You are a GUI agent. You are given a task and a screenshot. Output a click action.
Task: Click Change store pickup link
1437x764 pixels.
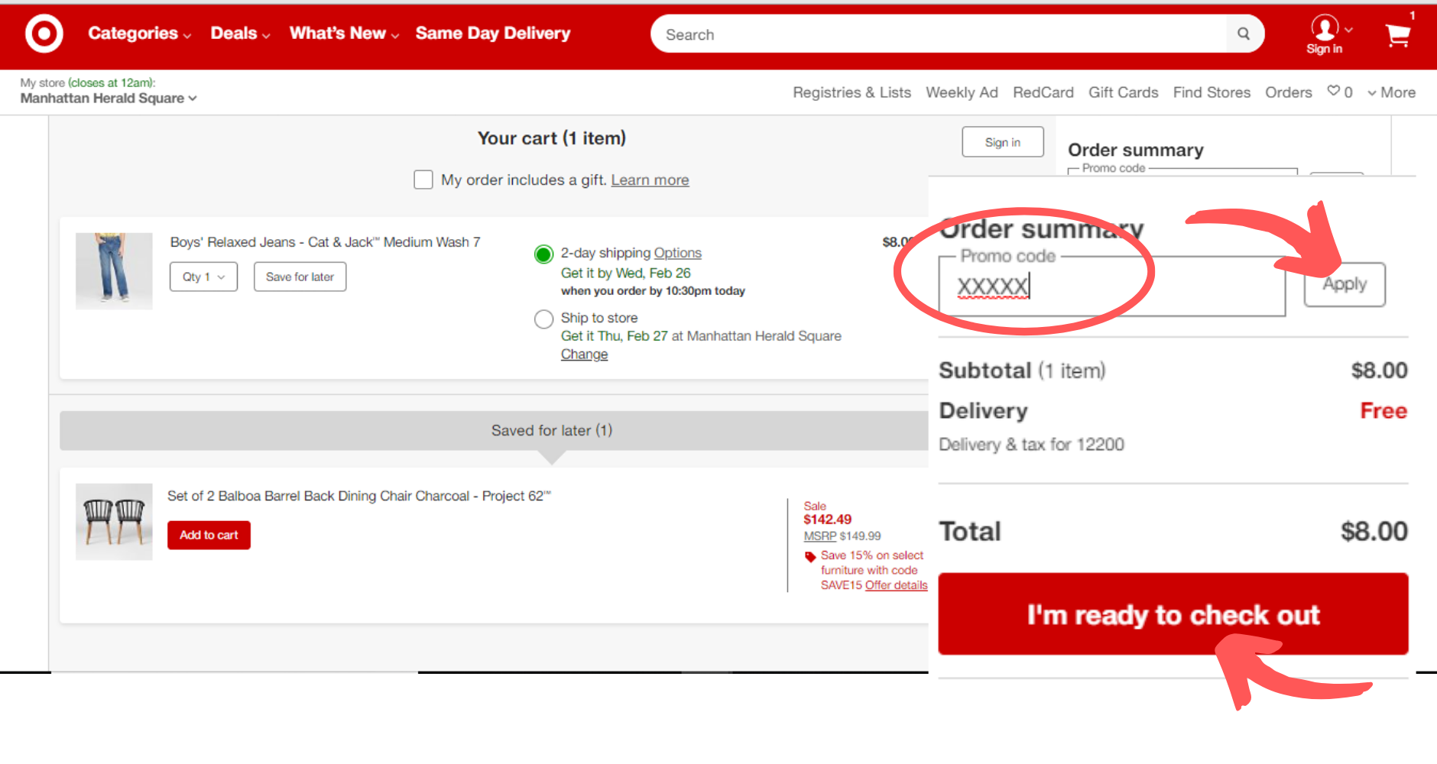(584, 354)
